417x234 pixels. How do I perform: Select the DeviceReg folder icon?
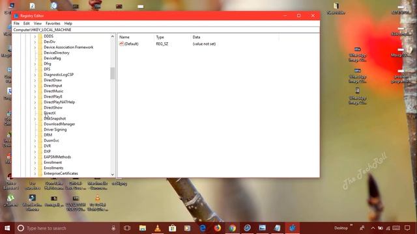40,58
